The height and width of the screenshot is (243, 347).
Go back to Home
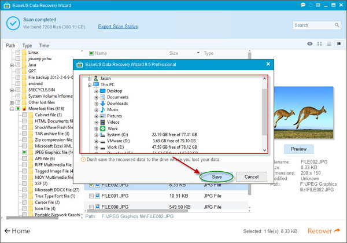tap(17, 231)
